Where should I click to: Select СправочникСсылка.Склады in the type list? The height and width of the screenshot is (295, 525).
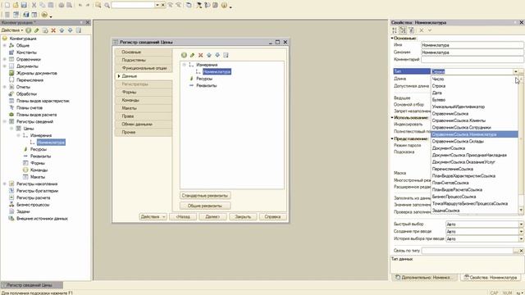click(x=474, y=141)
